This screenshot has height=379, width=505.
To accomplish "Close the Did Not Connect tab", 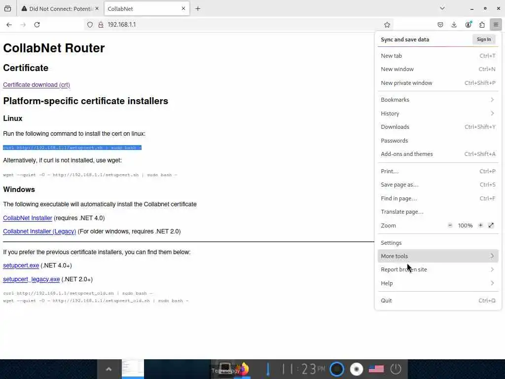I will coord(97,8).
